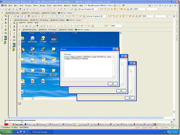Open the System panel button
Screen dimensions: 180x135
tap(138, 127)
